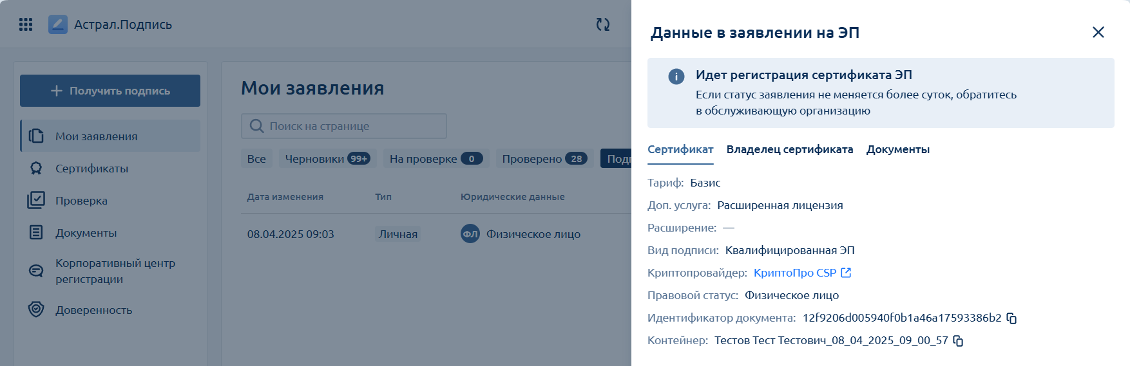Click the Базис tariff value
The image size is (1130, 366).
click(x=705, y=183)
